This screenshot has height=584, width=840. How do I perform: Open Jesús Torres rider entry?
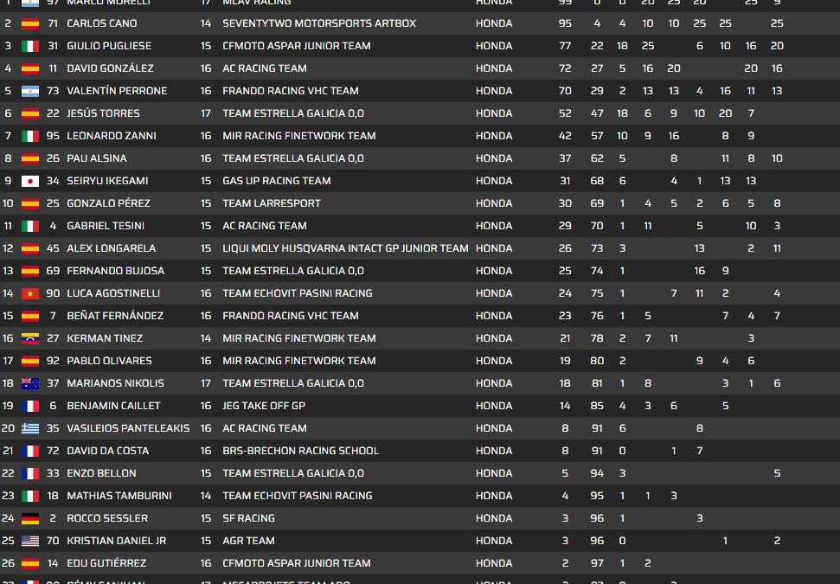(x=103, y=113)
